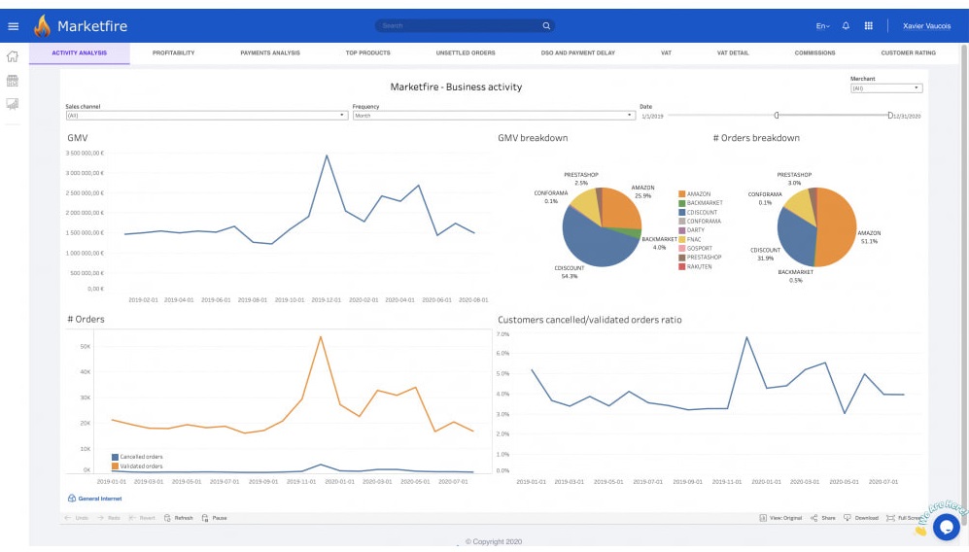Click the Marketfire flame logo
This screenshot has height=552, width=969.
pos(42,26)
